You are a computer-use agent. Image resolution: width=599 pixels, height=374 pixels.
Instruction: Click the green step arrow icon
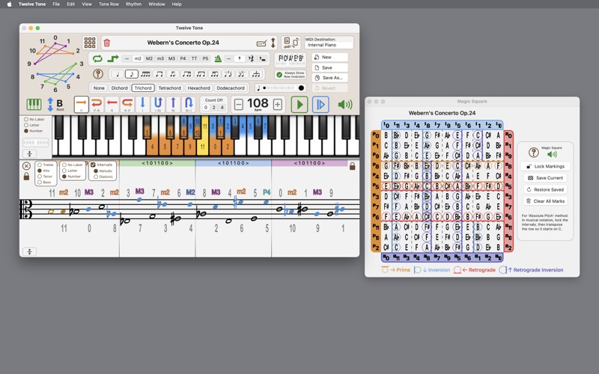point(113,58)
